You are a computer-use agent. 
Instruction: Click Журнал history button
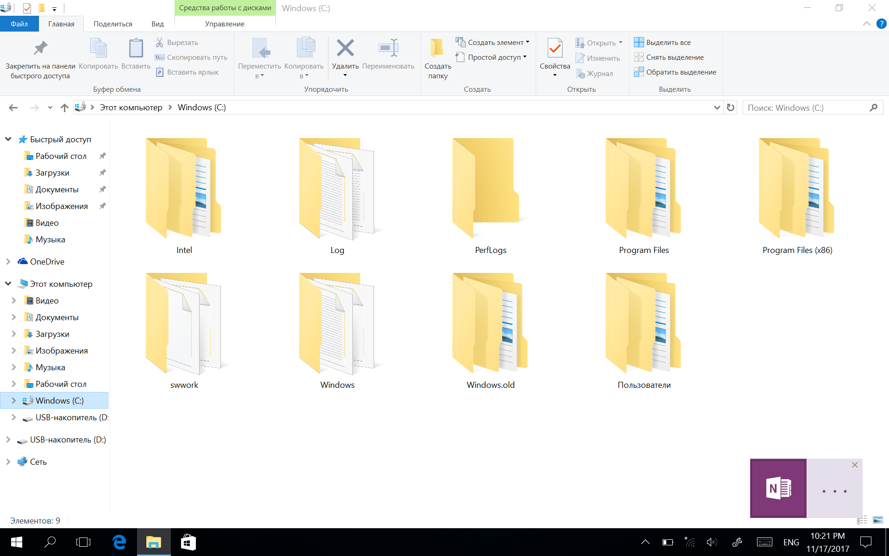point(595,73)
